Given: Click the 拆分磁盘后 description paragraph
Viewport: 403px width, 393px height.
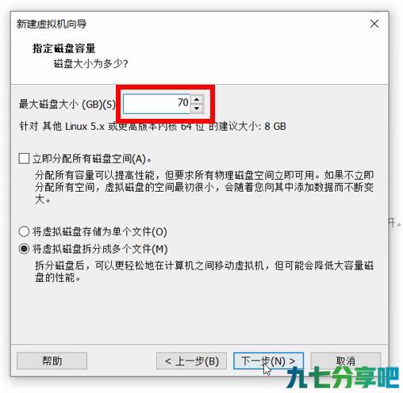Looking at the screenshot, I should (204, 271).
